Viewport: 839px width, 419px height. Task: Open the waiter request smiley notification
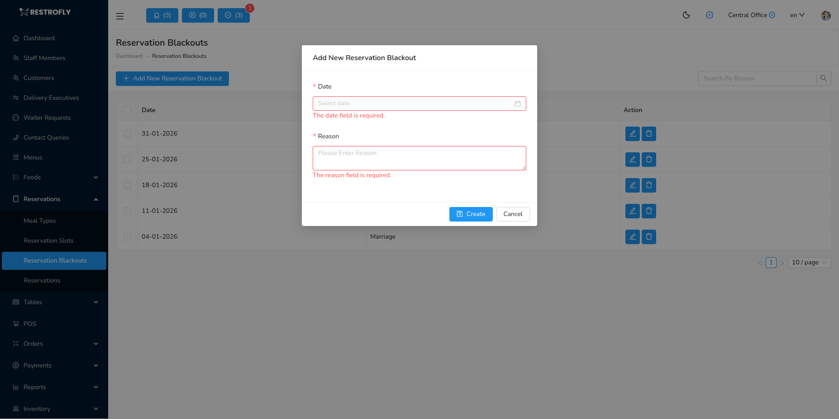(x=233, y=15)
